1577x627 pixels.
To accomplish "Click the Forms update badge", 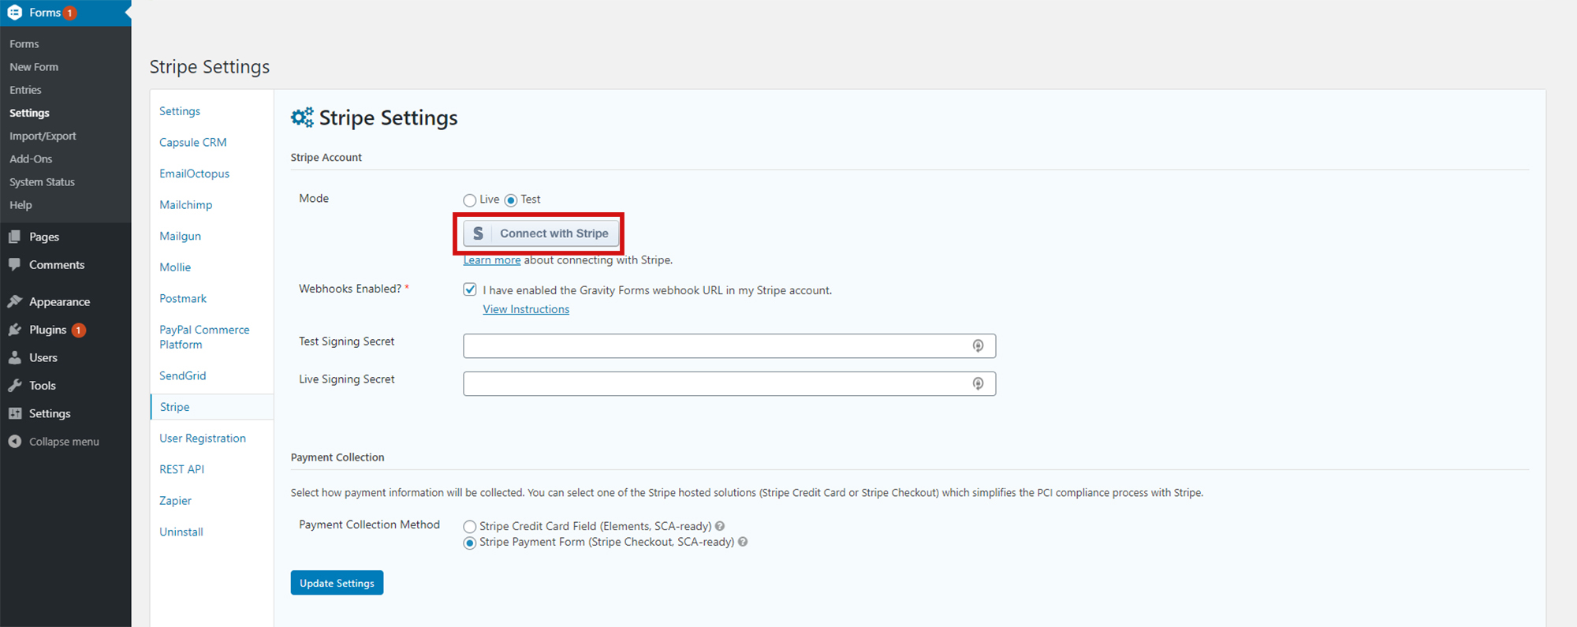I will tap(69, 13).
